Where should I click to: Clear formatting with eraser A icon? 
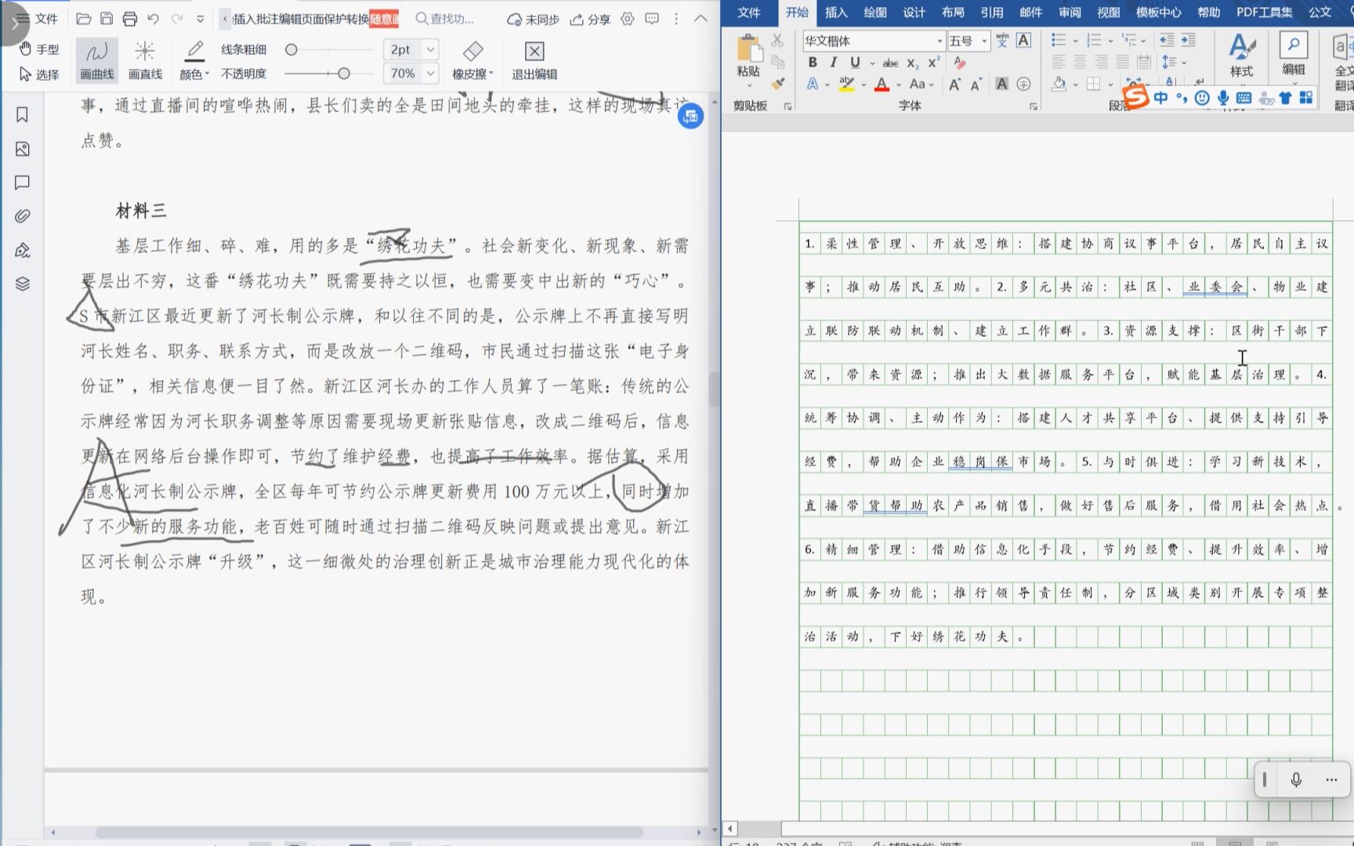(960, 63)
